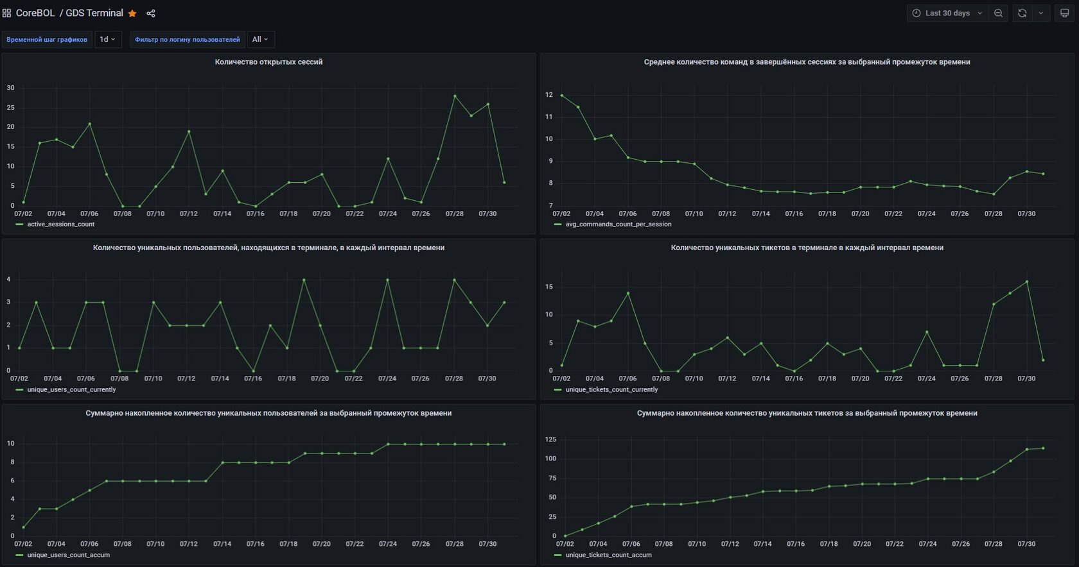Open the All user login filter dropdown

coord(260,39)
